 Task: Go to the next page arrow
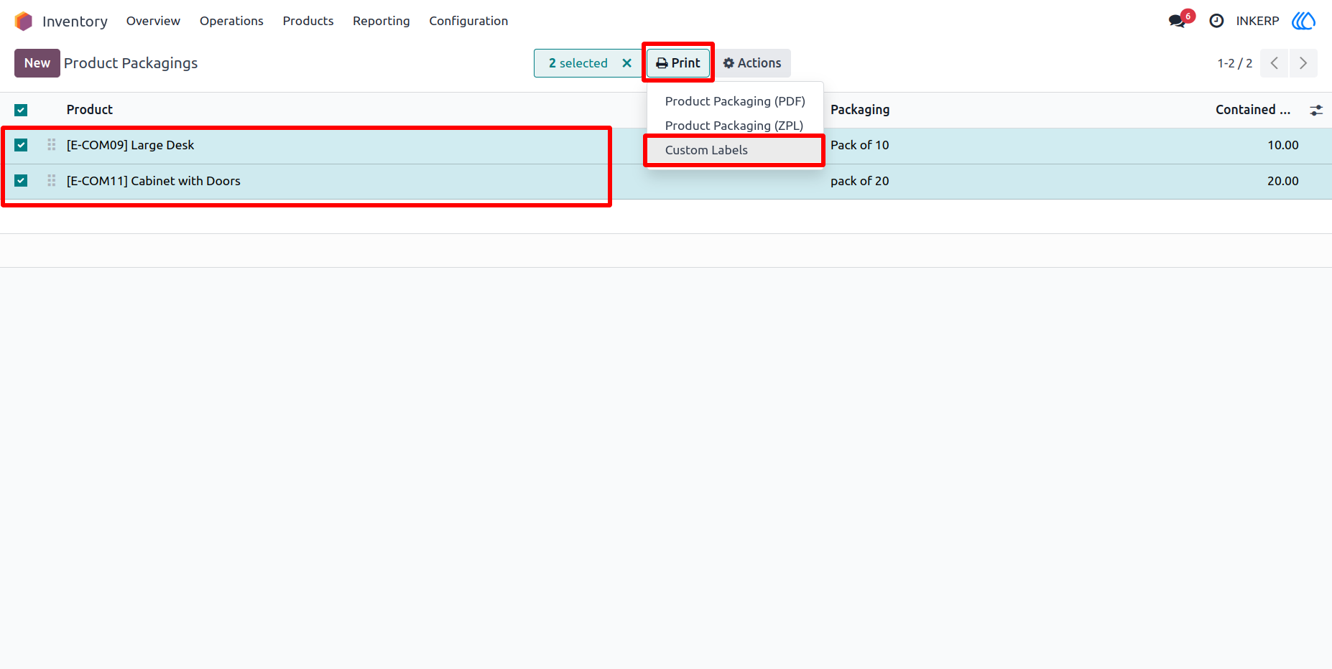coord(1303,63)
